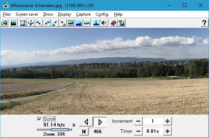Click the mountain landscape screen saver icon
The height and width of the screenshot is (138, 209).
14,23
